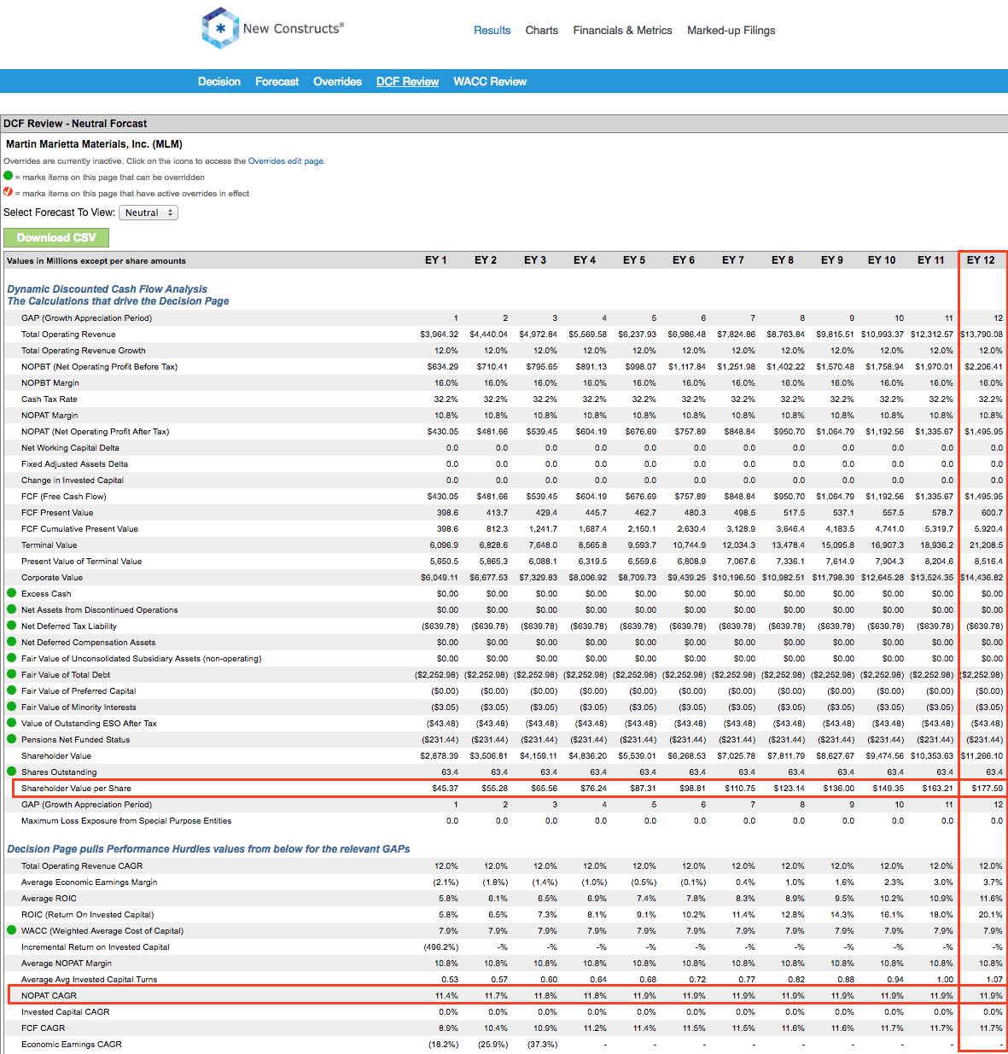Select the FCF (Free Cash Flow) row label

tap(64, 497)
